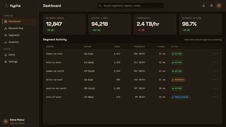Sort by the Throughput column header
Image resolution: width=226 pixels, height=127 pixels.
click(140, 47)
